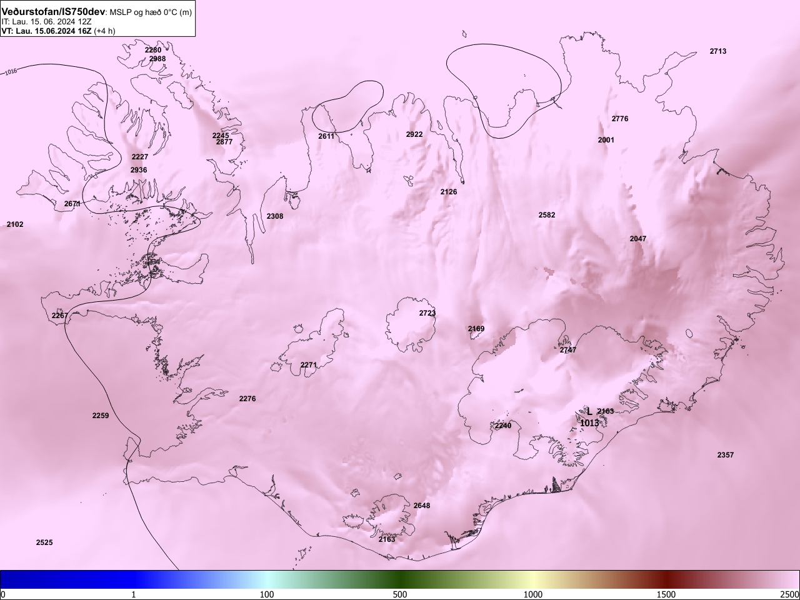800x600 pixels.
Task: Select the 2877 value
Action: [x=224, y=142]
